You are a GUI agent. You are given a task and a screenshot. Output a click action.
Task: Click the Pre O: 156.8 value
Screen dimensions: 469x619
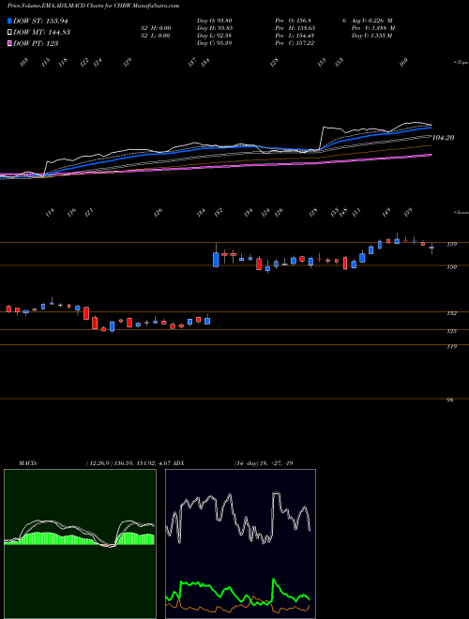295,21
